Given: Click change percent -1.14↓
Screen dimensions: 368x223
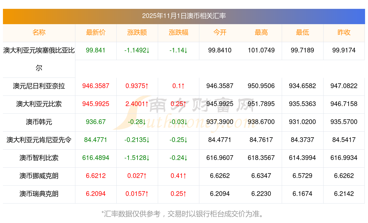Looking at the screenshot, I should click(x=178, y=50).
